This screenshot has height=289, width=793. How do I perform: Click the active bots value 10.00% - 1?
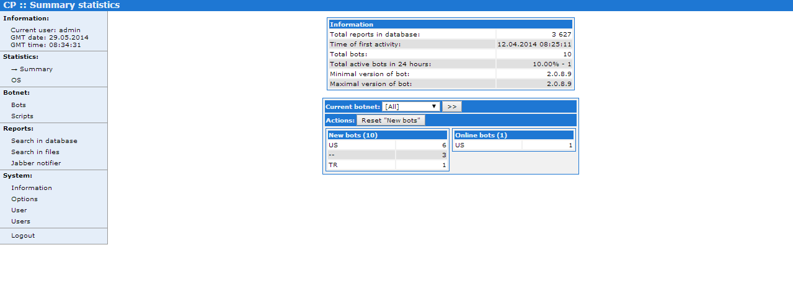click(x=552, y=64)
